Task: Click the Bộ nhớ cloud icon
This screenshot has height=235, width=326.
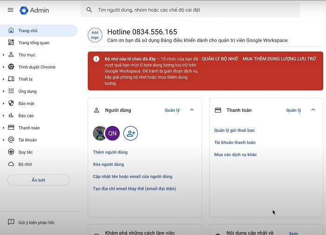Action: [11, 164]
